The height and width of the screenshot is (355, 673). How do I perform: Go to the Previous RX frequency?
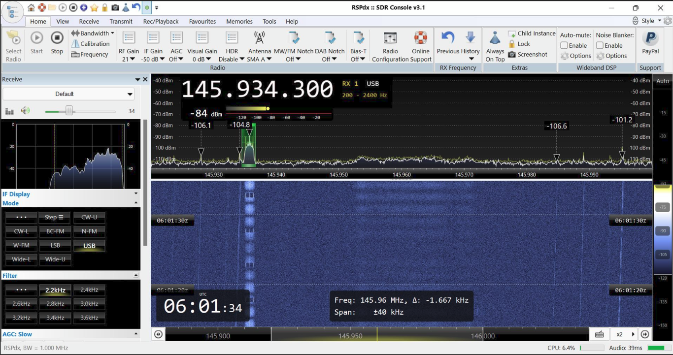[447, 43]
